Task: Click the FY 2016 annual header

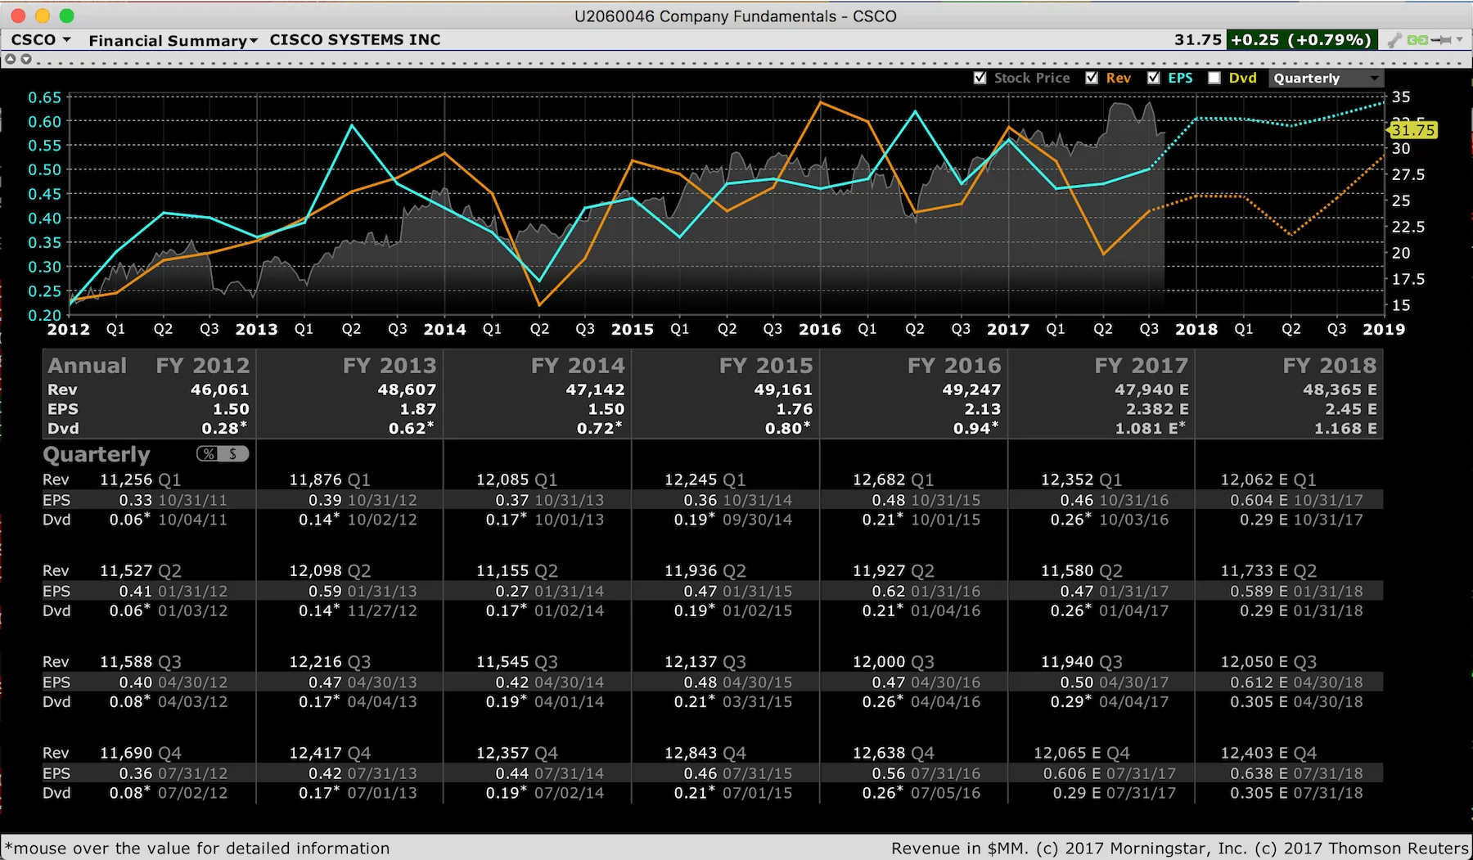Action: pos(954,365)
